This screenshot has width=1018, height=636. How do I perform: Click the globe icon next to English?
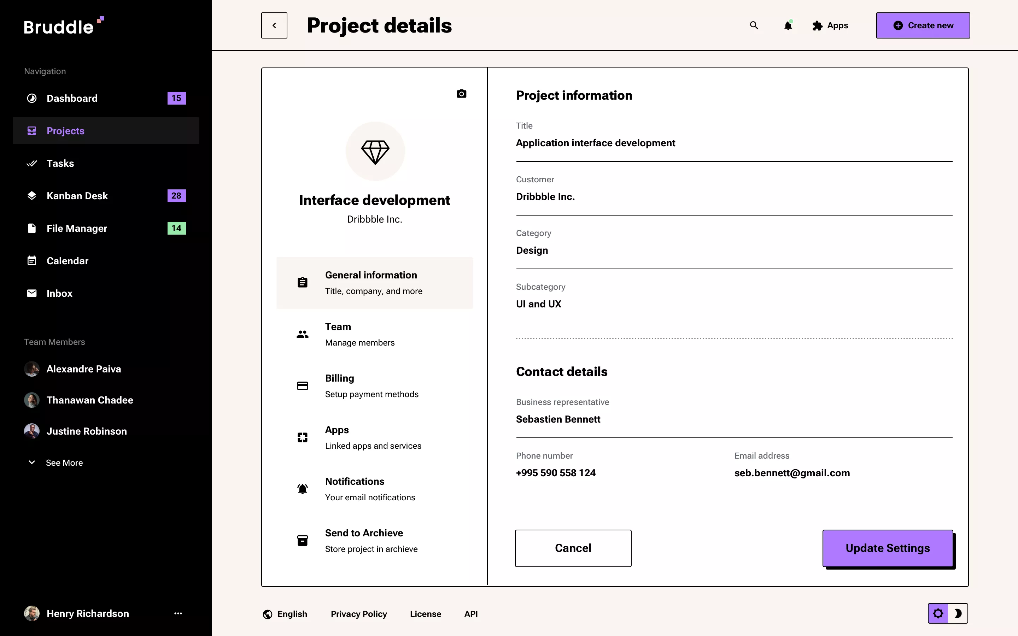click(268, 614)
